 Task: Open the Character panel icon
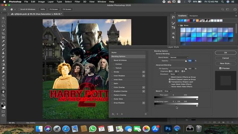coord(173,33)
